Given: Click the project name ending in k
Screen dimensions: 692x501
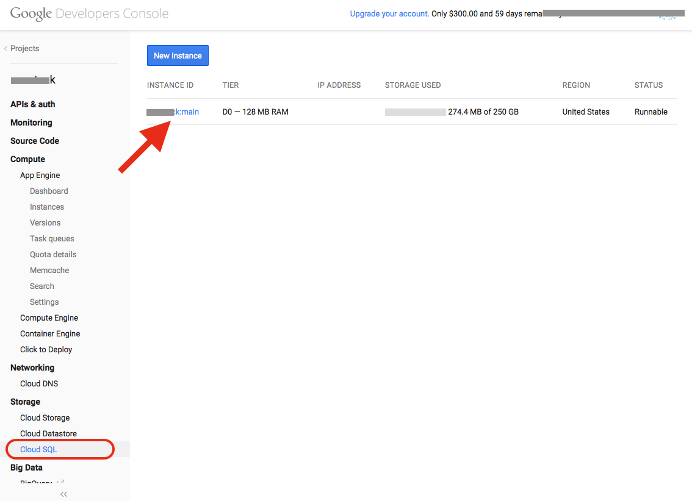Looking at the screenshot, I should tap(33, 80).
